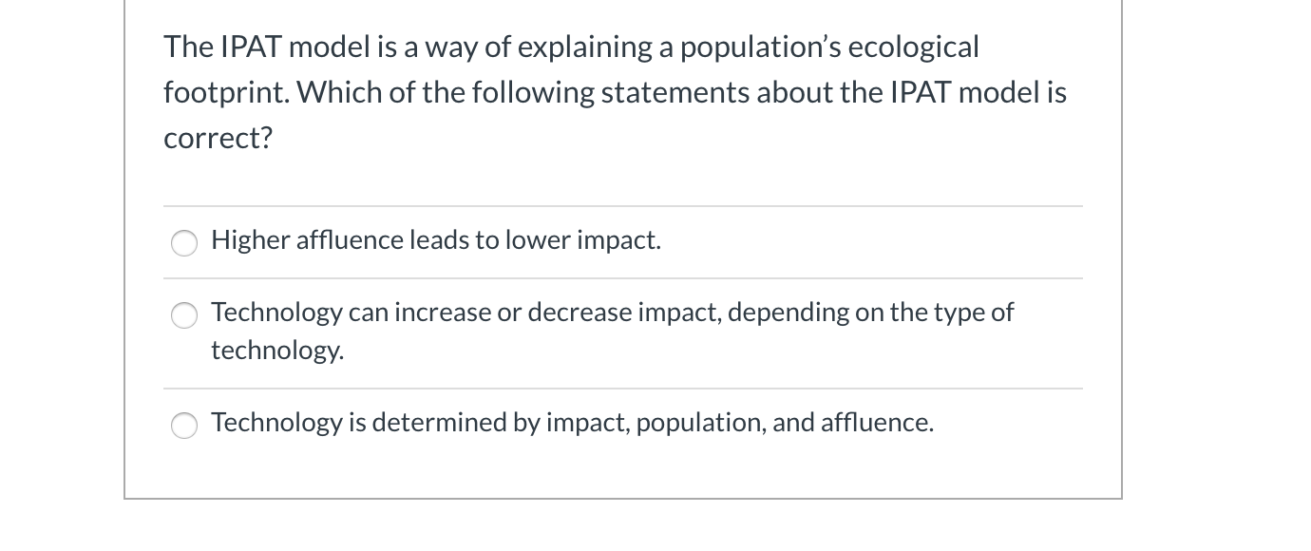Click the word 'technology.' on the second line
The image size is (1311, 551).
pyautogui.click(x=276, y=350)
